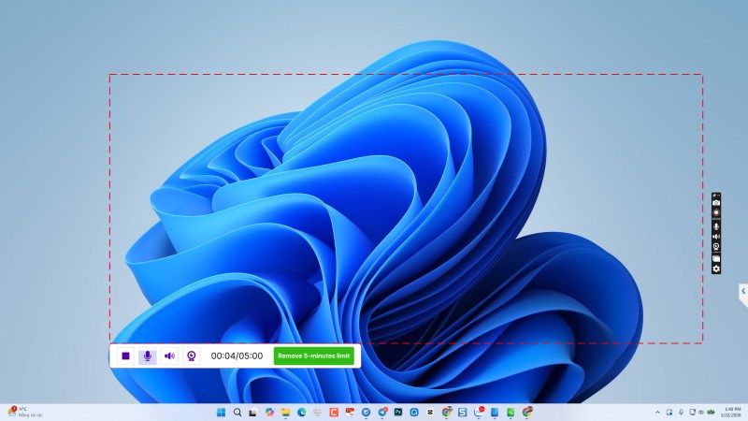
Task: Open the recordings folder icon in side toolbar
Action: click(716, 258)
